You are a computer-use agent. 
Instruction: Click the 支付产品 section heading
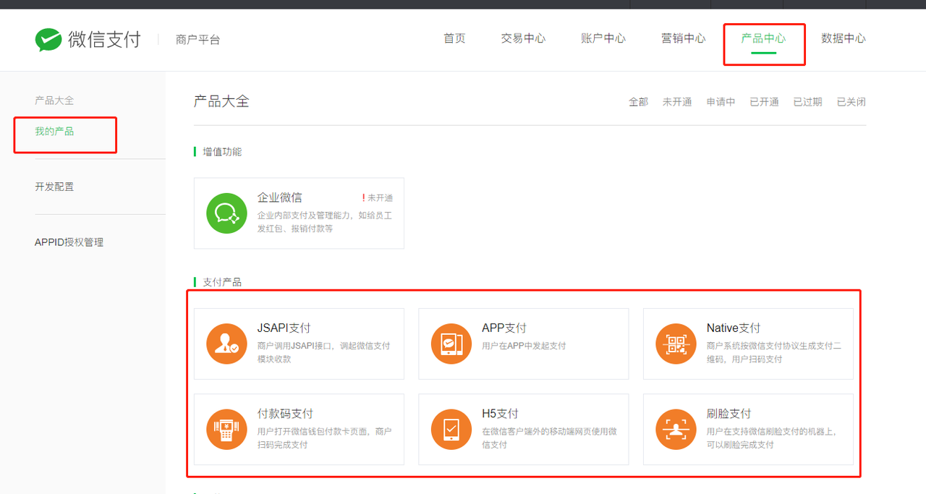tap(222, 283)
